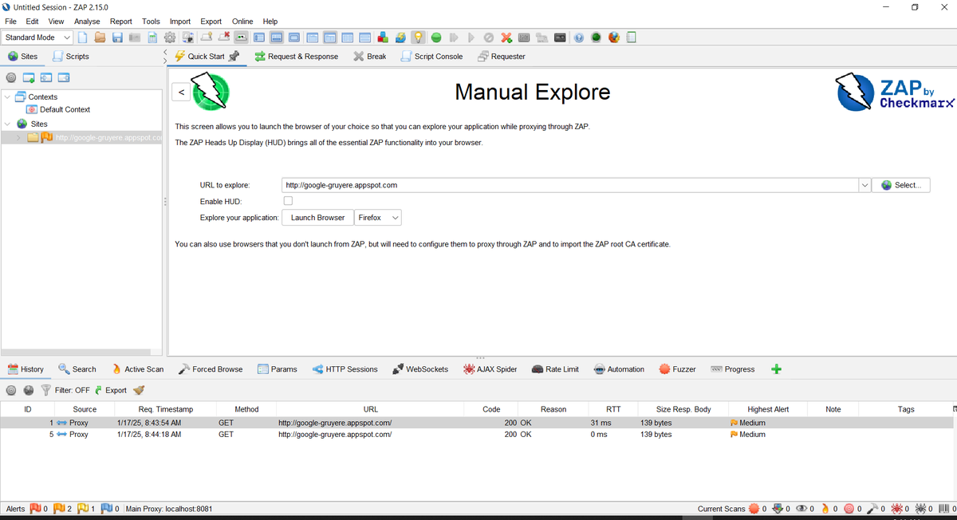Select history row with timestamp 8:43:54 AM
This screenshot has height=520, width=957.
pyautogui.click(x=478, y=423)
